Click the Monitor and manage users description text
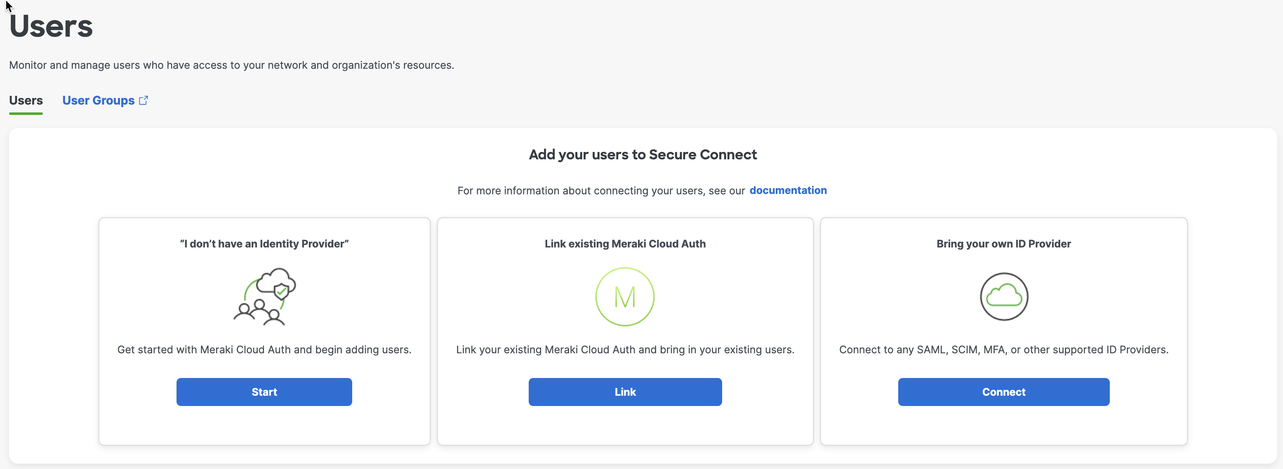This screenshot has width=1283, height=469. tap(232, 65)
